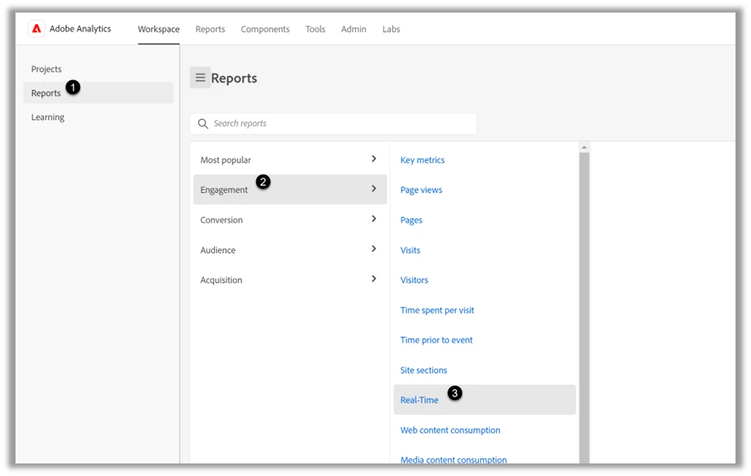
Task: Open the Time spent per visit report
Action: point(437,310)
